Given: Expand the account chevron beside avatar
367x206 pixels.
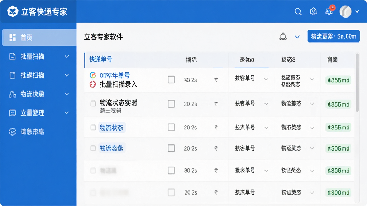Looking at the screenshot, I should [x=357, y=11].
